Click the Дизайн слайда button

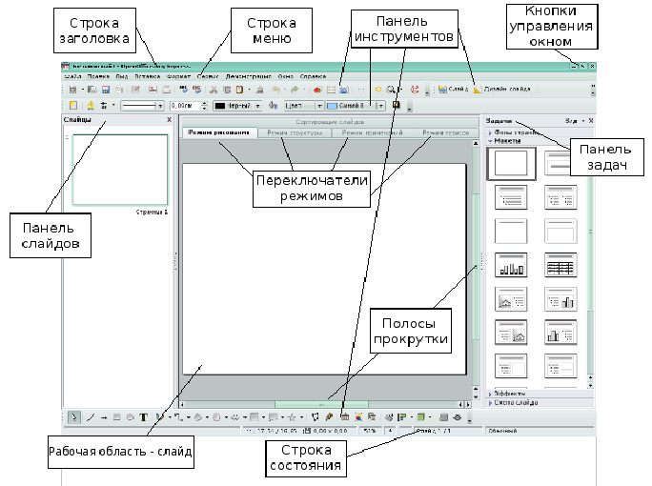(502, 90)
